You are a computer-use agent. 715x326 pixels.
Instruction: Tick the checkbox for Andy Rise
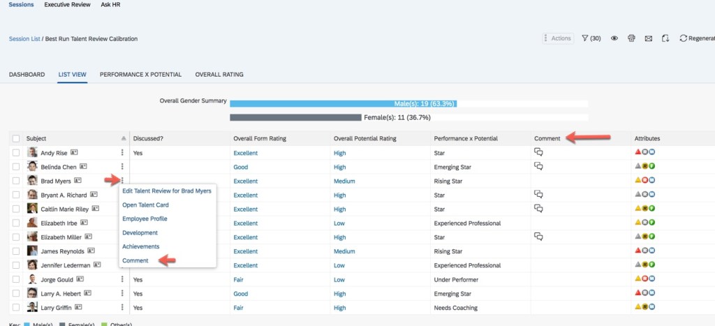point(16,152)
